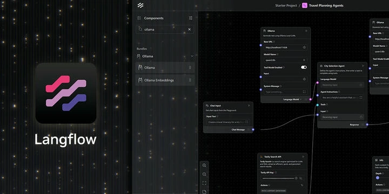The width and height of the screenshot is (389, 194).
Task: Toggle the Tool Model Enabled switch
Action: [304, 67]
